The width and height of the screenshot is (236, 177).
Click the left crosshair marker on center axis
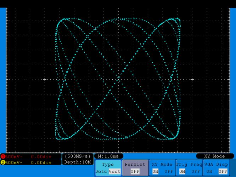tap(45, 79)
